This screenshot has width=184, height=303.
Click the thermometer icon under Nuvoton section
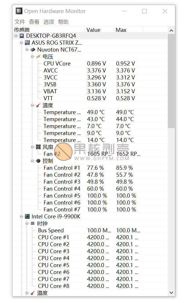coord(38,105)
